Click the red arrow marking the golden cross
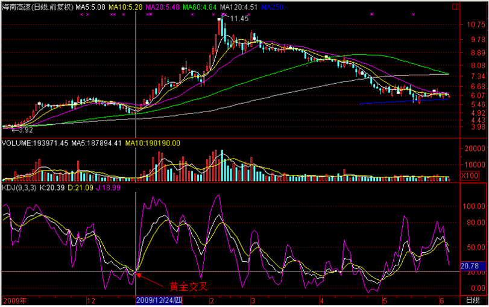This screenshot has height=307, width=489. click(x=150, y=279)
